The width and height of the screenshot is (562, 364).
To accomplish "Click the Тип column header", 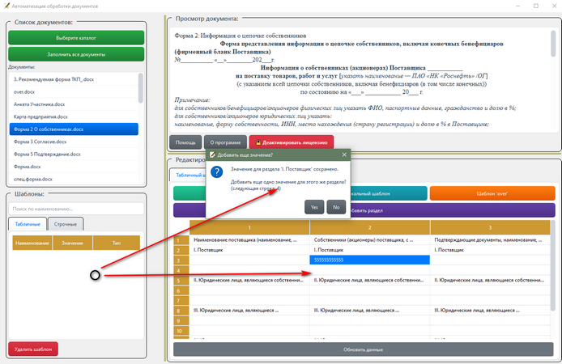I will point(117,243).
